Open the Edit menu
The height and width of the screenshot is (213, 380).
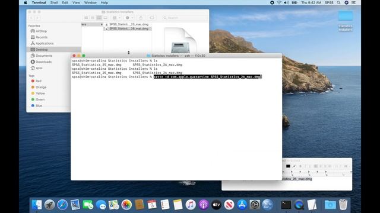(x=65, y=2)
